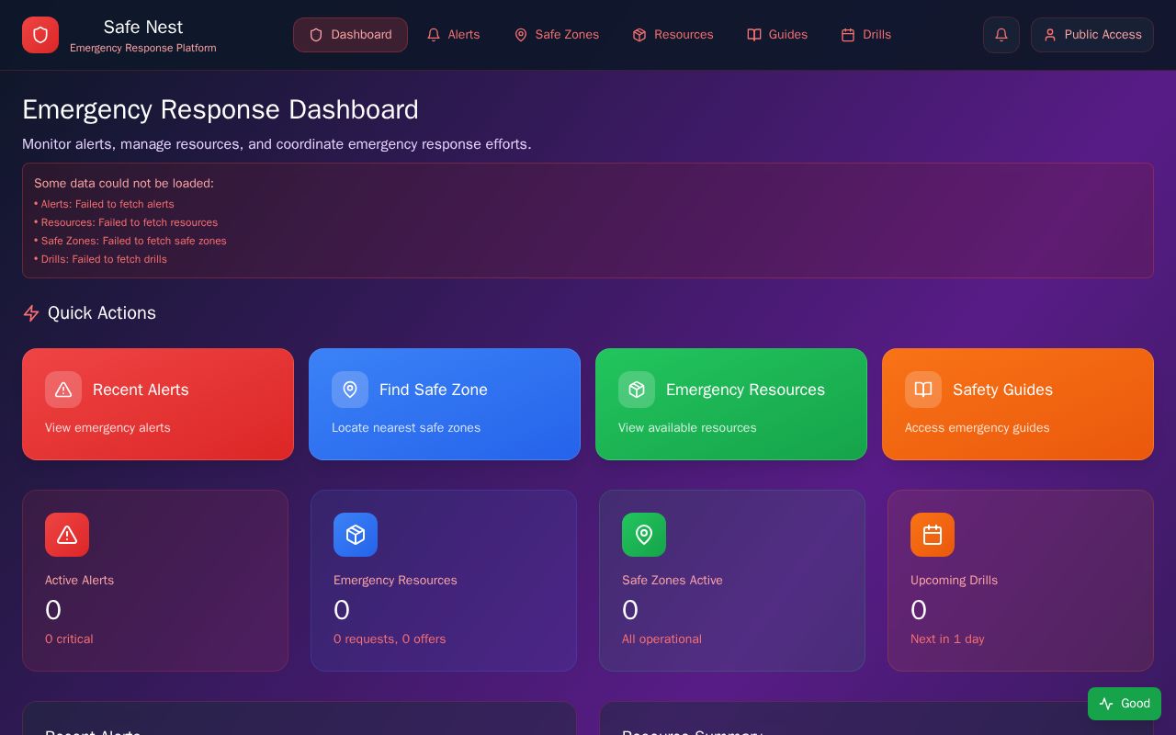Click the 'Next in 1 day' text
Image resolution: width=1176 pixels, height=735 pixels.
tap(947, 639)
